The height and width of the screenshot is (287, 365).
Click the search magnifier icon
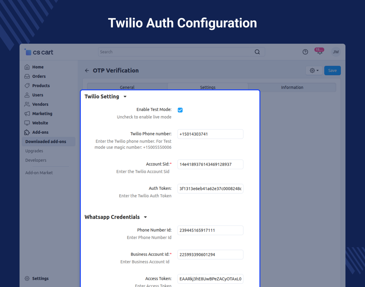[257, 52]
